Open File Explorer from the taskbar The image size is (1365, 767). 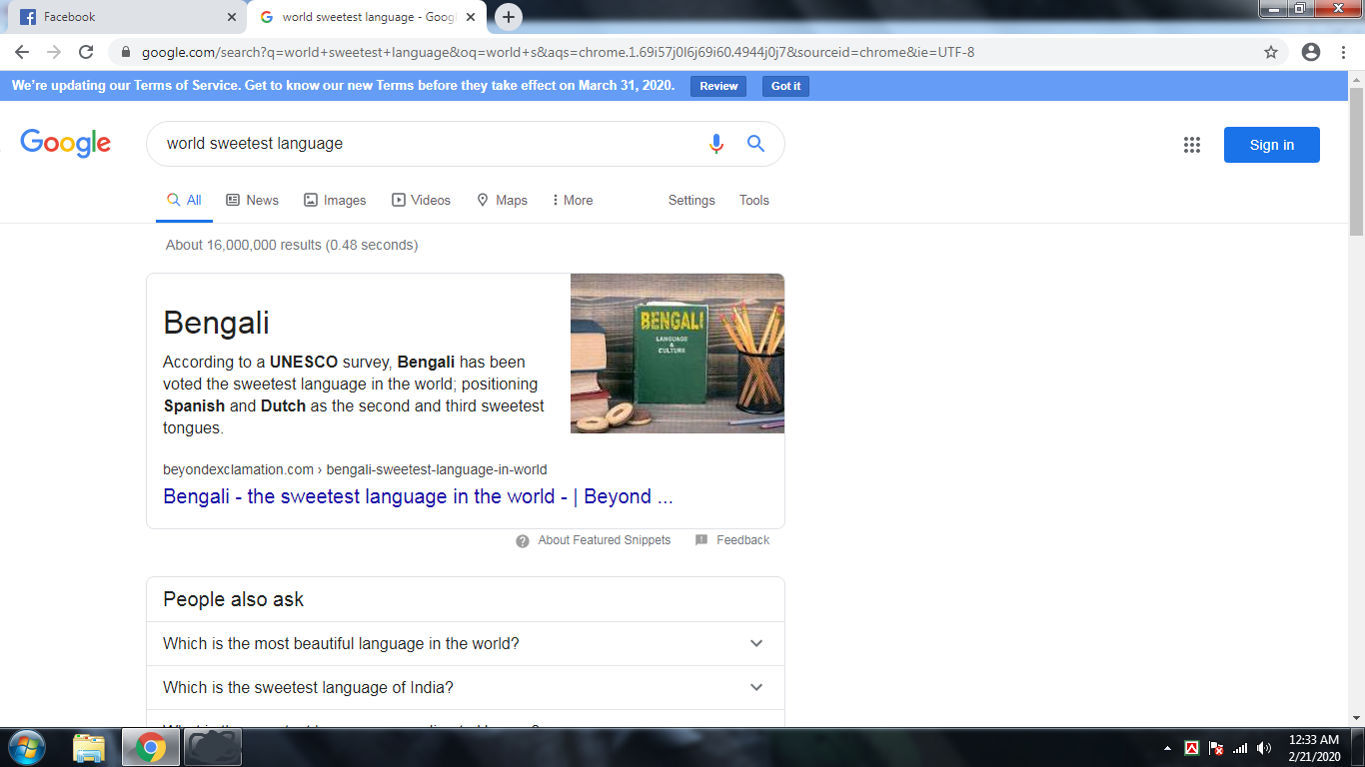click(x=89, y=747)
